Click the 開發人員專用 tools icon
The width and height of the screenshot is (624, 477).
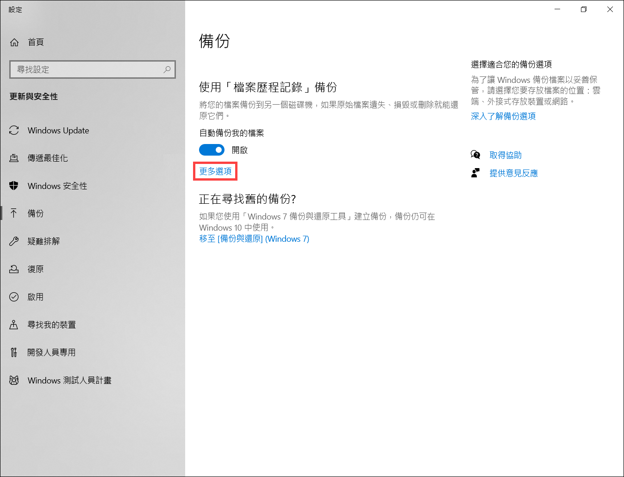tap(14, 352)
